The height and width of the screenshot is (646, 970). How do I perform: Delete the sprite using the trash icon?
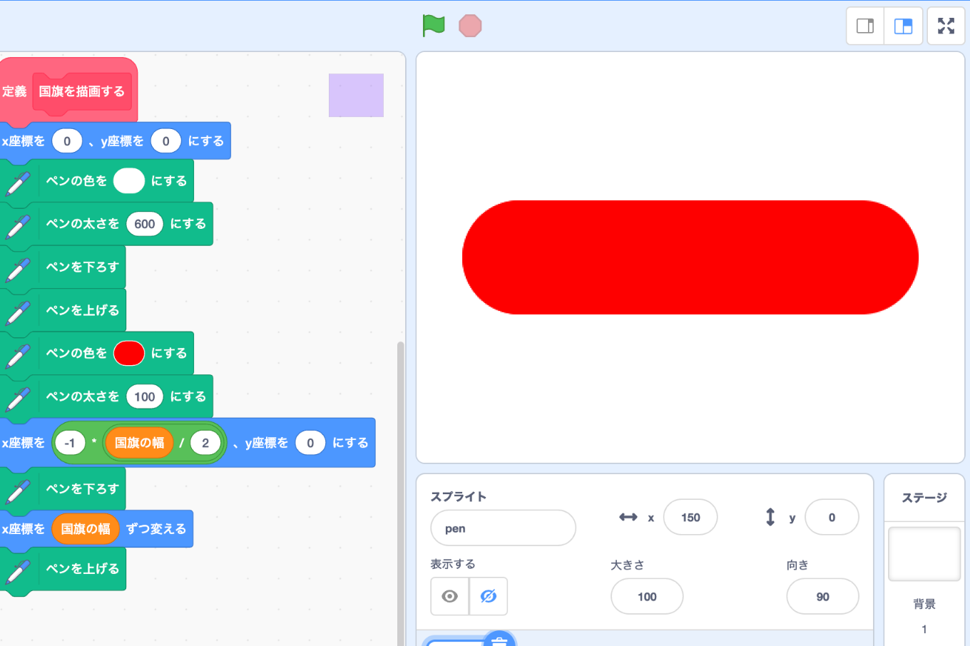pos(499,640)
